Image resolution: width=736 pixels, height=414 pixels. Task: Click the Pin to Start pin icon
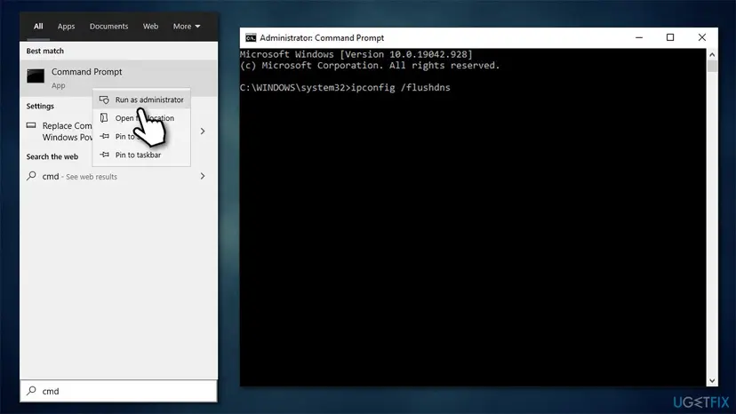tap(104, 136)
